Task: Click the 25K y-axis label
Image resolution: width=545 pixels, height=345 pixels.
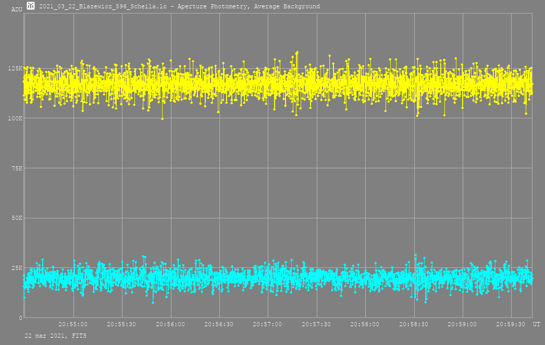Action: pyautogui.click(x=17, y=268)
